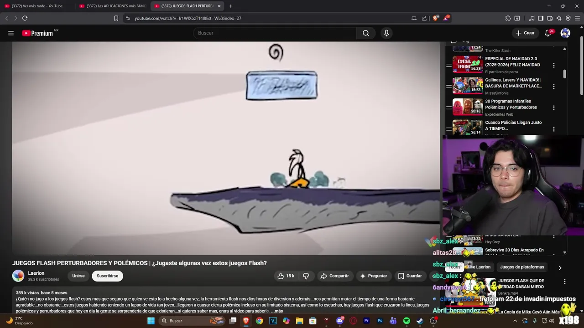The width and height of the screenshot is (584, 328).
Task: Share this page from address bar
Action: (424, 18)
